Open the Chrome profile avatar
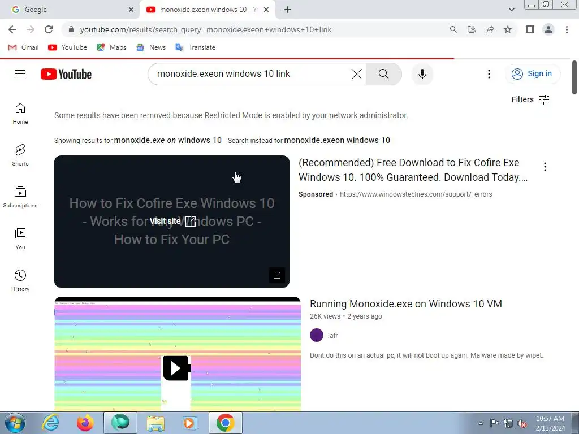 [x=548, y=29]
